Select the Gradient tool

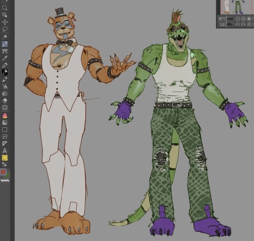5,122
